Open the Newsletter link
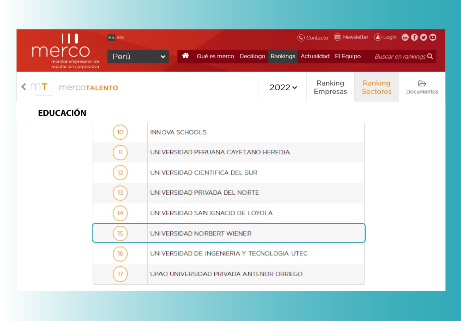Image resolution: width=461 pixels, height=321 pixels. pos(351,37)
